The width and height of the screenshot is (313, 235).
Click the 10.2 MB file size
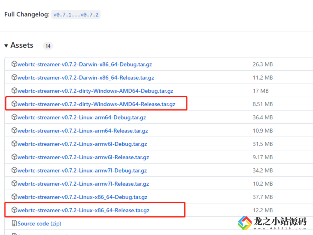click(263, 184)
